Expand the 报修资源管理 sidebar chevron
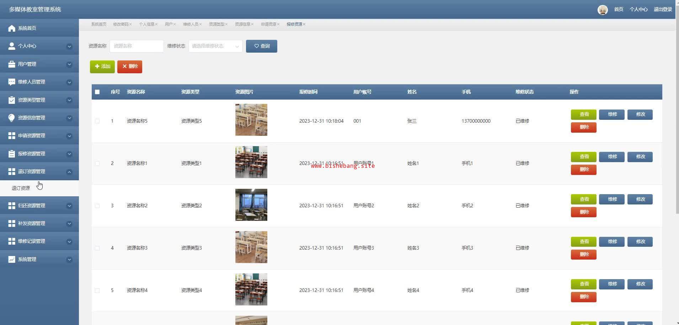Screen dimensions: 679x325 click(x=69, y=154)
